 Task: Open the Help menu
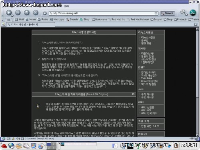[x=66, y=6]
